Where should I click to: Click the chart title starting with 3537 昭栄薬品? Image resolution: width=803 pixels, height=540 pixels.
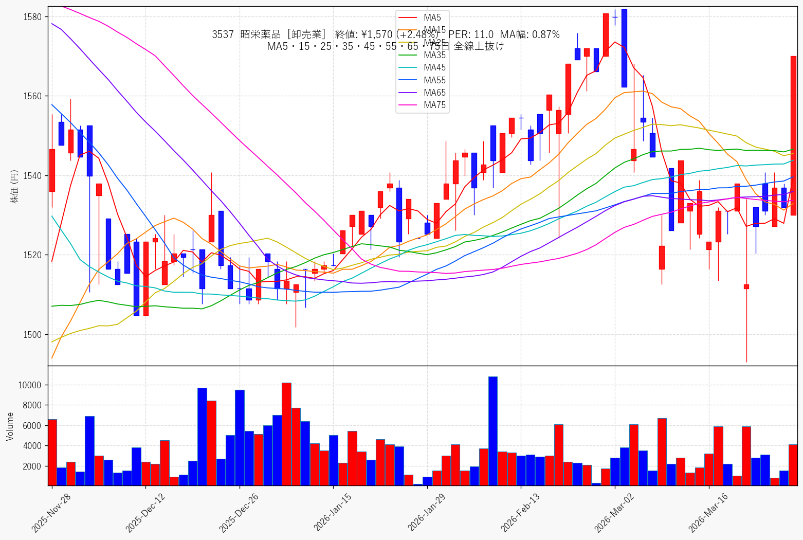[x=386, y=34]
